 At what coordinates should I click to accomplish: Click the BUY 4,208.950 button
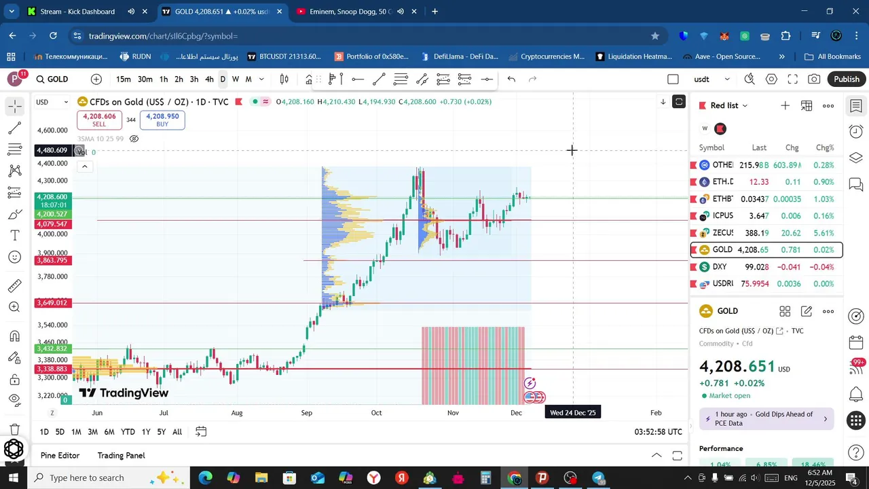click(162, 120)
